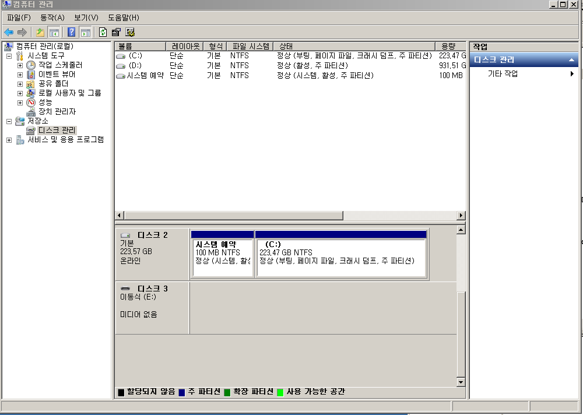Click the 작업 스케줄러 clock icon

(x=31, y=65)
